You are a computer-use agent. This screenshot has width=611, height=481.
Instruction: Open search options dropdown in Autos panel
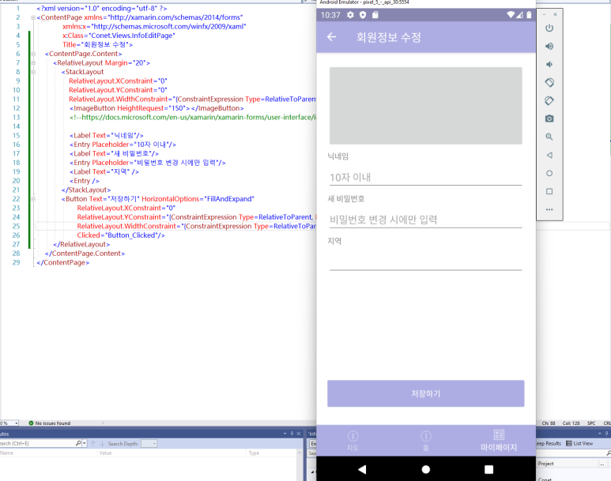pyautogui.click(x=84, y=443)
